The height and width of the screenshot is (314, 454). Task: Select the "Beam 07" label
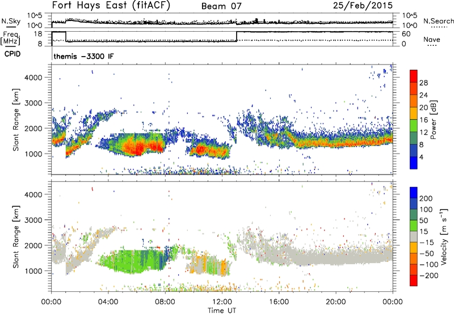(221, 6)
